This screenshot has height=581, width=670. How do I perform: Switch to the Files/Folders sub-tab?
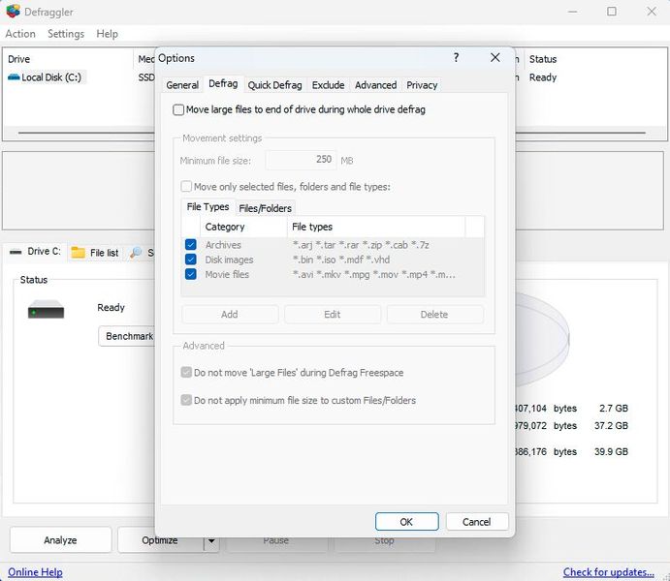click(x=266, y=208)
